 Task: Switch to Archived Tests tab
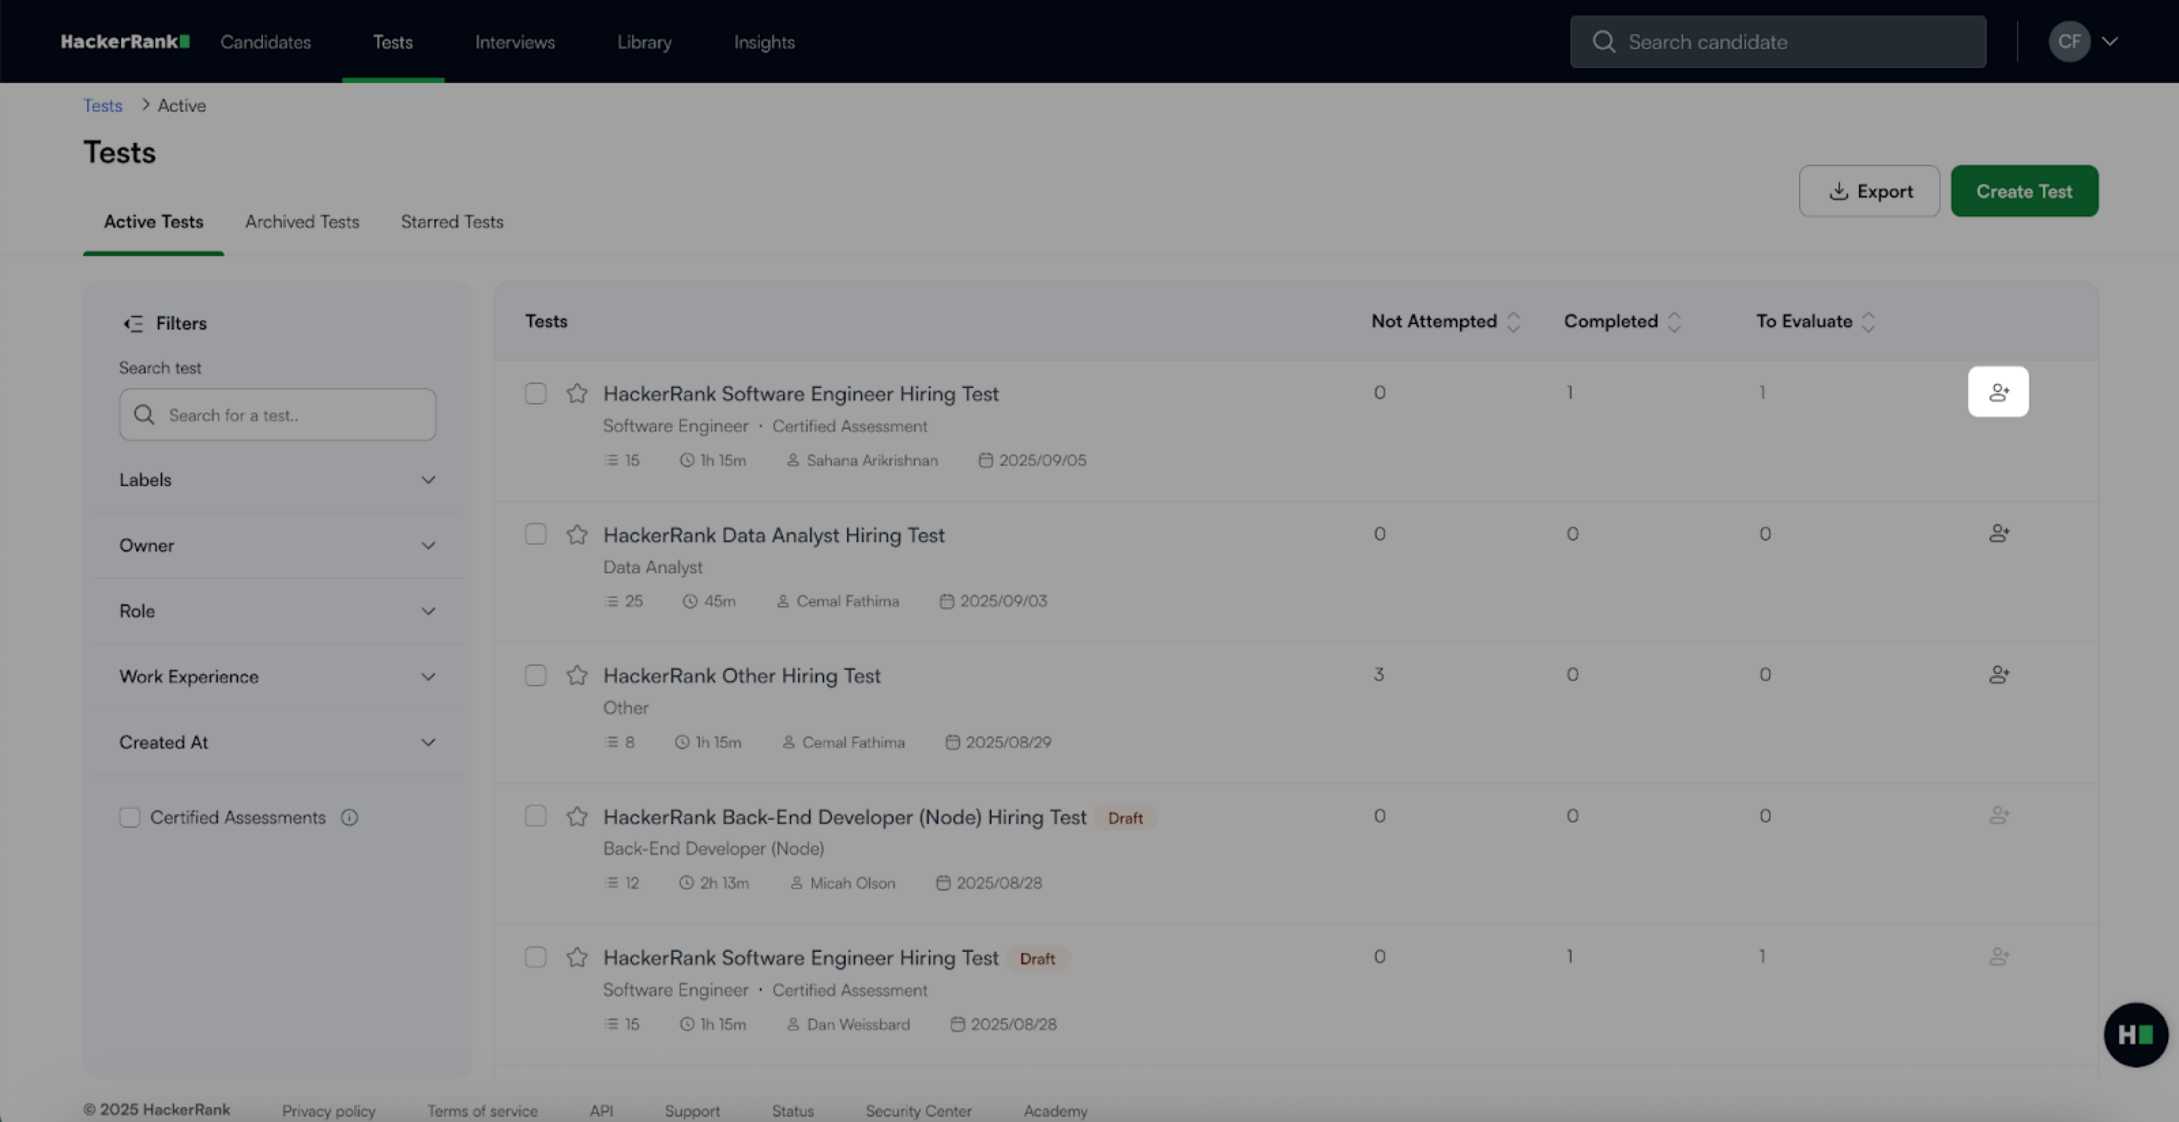point(302,221)
